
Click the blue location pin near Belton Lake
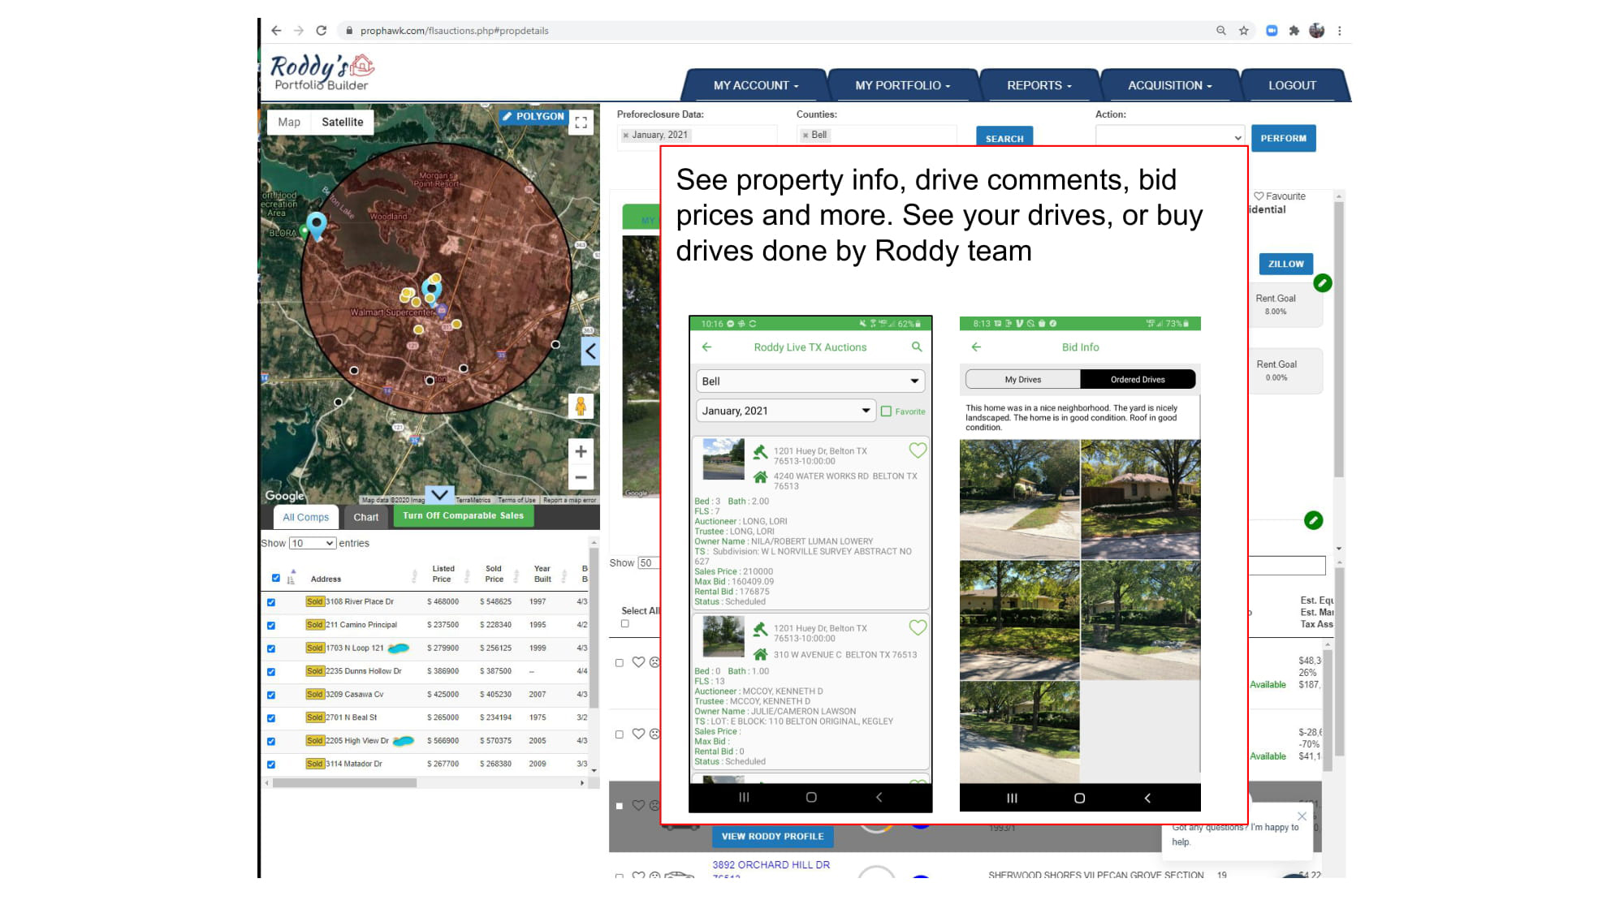click(x=317, y=224)
